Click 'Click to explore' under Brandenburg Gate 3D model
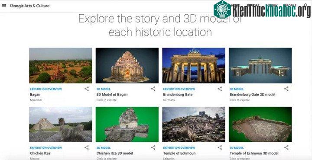312x160 pixels. [x=240, y=100]
